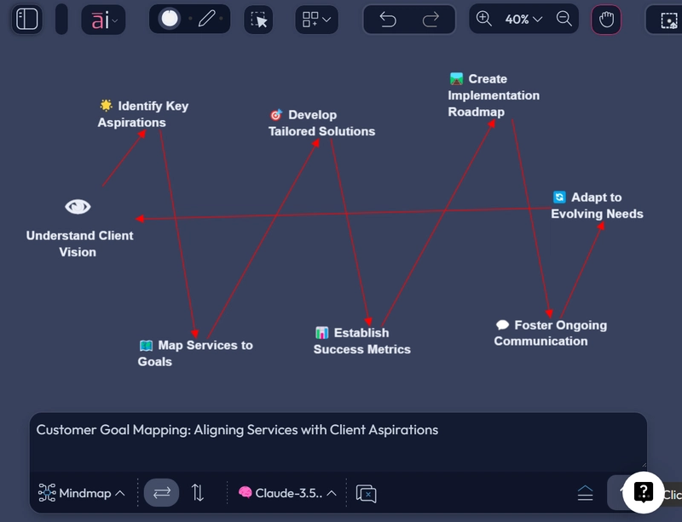Click the map emoji on Map Services node
Screen dimensions: 682x522
(146, 346)
